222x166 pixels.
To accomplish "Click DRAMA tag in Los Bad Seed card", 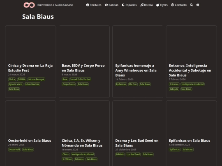I will click(120, 154).
